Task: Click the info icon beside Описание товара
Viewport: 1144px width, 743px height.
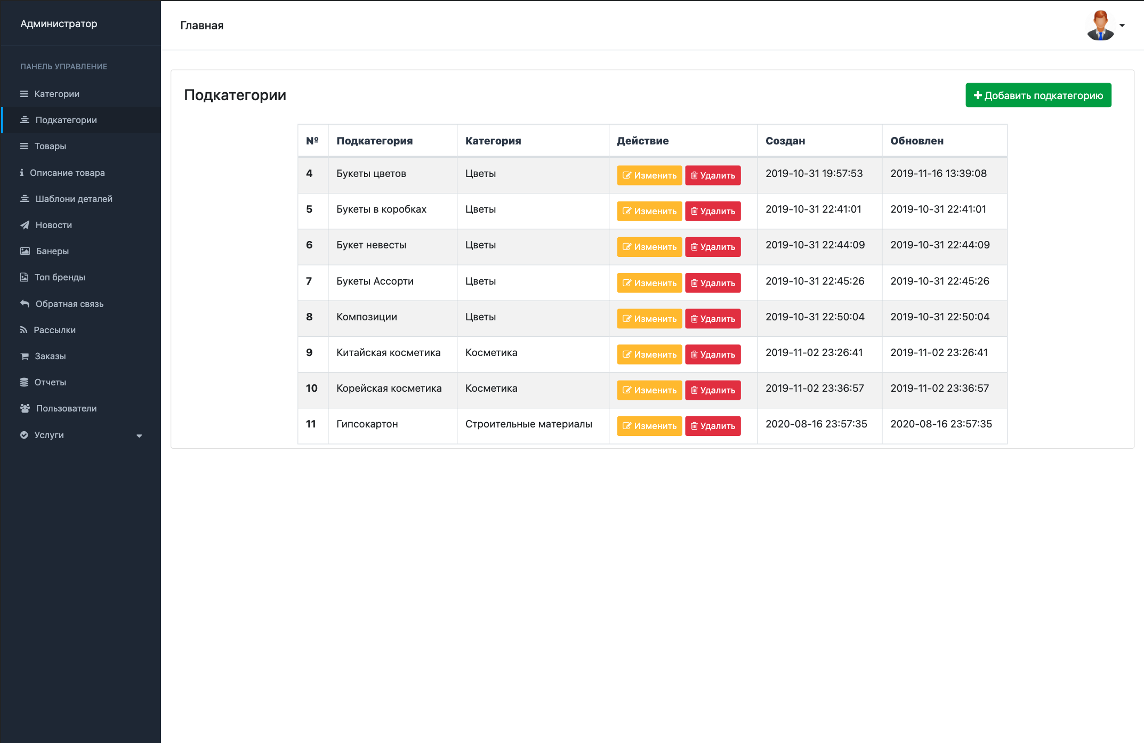Action: coord(22,173)
